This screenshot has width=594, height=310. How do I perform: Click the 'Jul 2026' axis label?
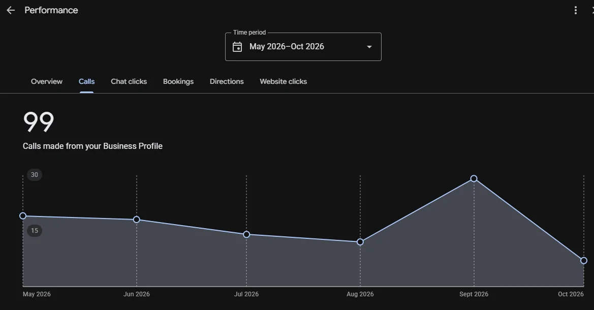click(246, 294)
